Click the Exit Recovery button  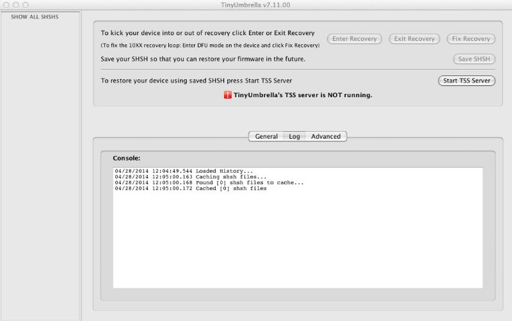[414, 39]
